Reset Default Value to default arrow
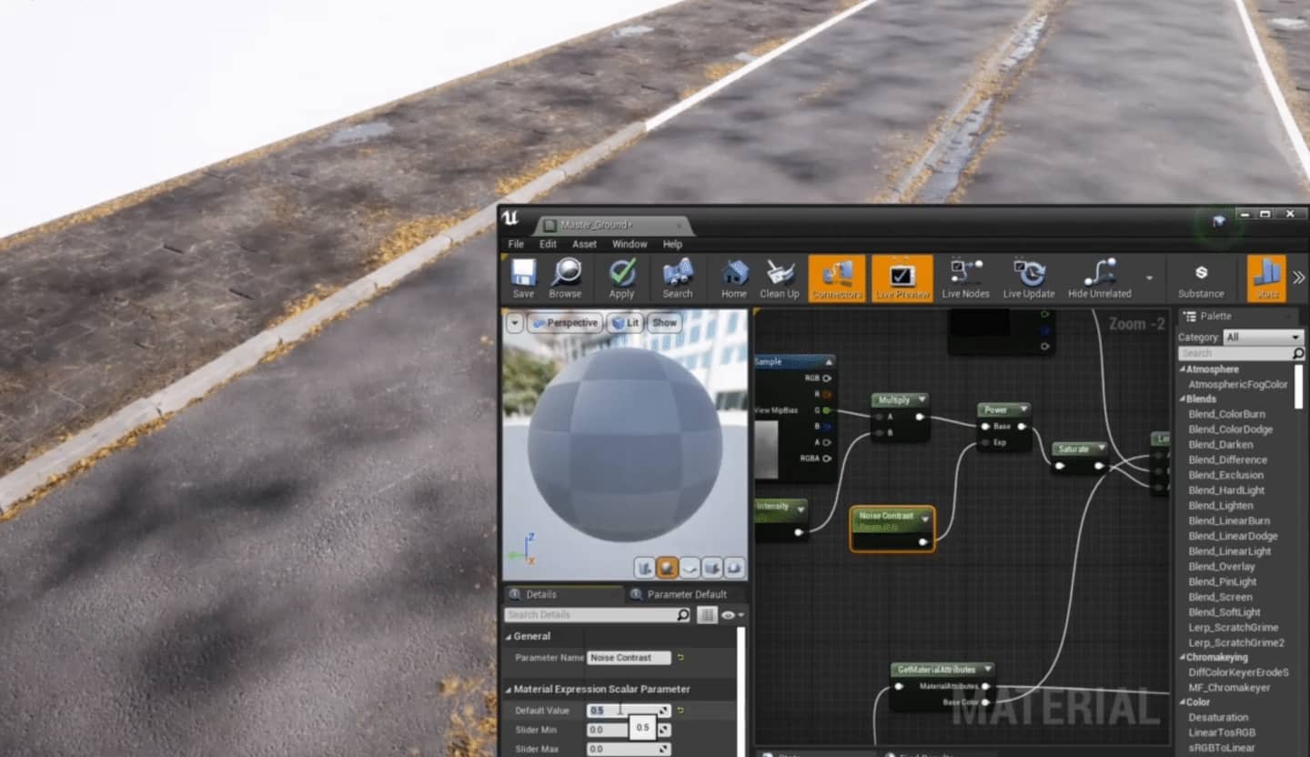This screenshot has width=1310, height=757. 680,711
